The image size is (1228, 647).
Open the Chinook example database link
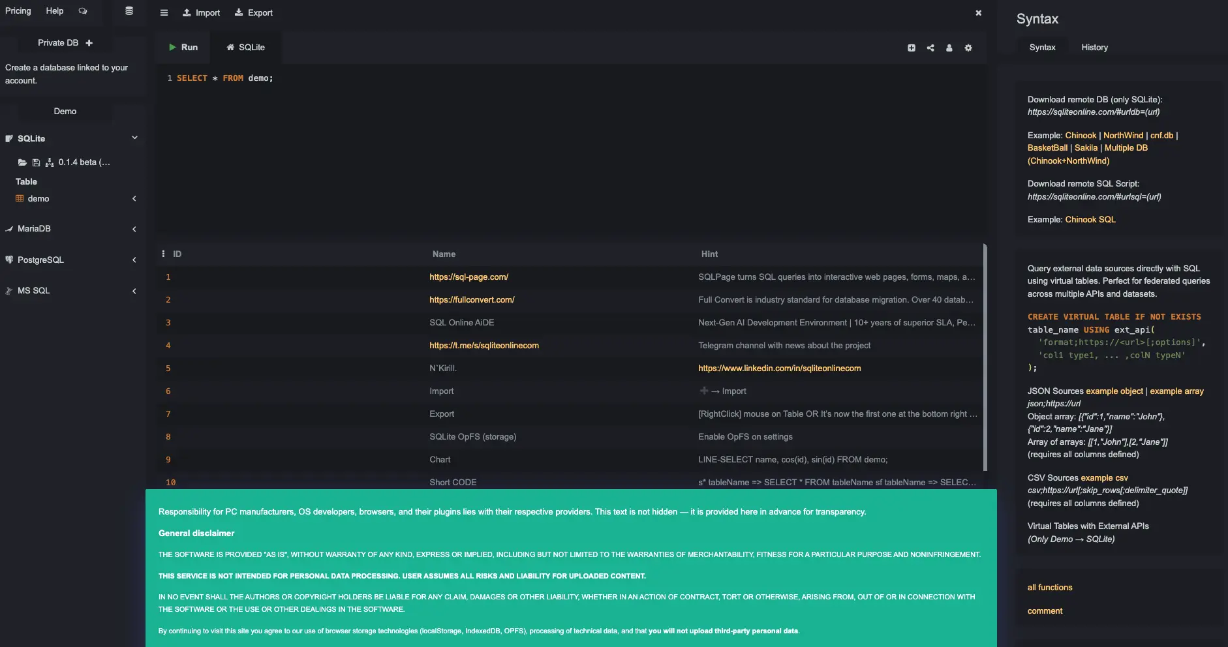(x=1081, y=136)
